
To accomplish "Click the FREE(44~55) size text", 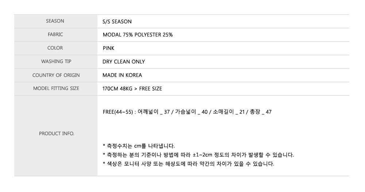I will (117, 112).
